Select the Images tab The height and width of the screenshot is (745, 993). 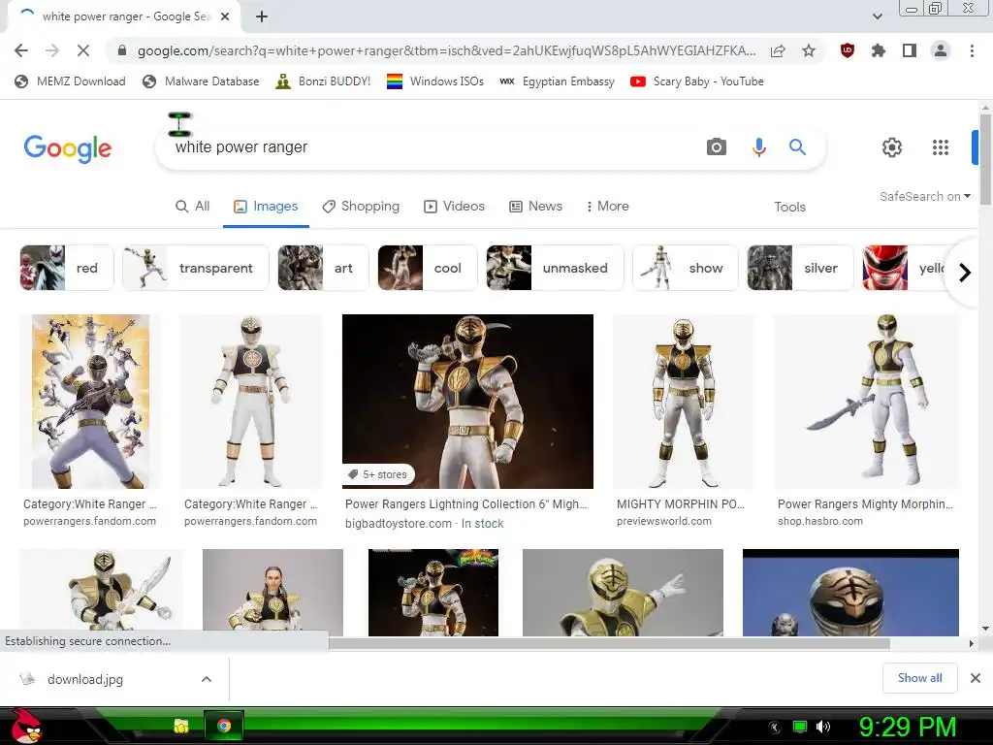(x=266, y=207)
